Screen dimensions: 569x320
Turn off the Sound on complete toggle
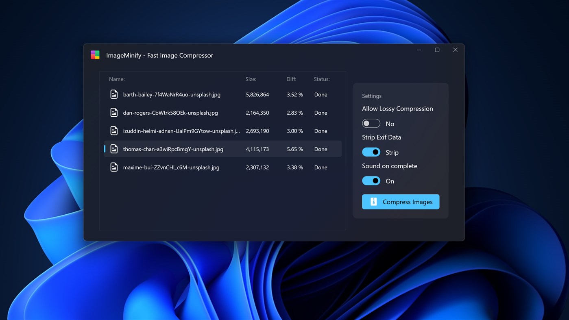point(371,180)
